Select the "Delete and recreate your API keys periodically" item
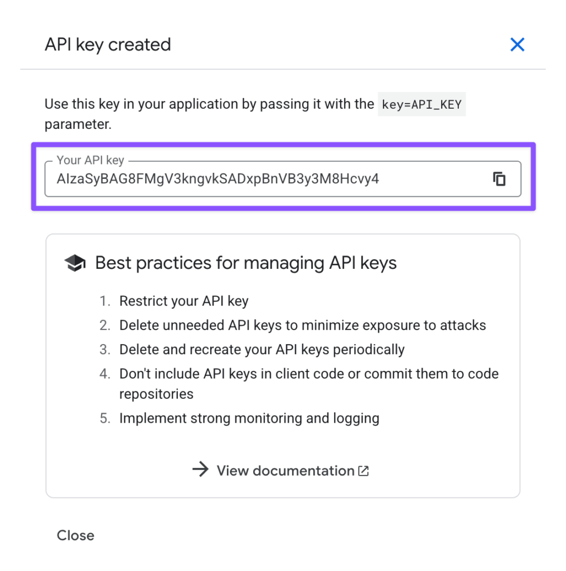 (262, 350)
